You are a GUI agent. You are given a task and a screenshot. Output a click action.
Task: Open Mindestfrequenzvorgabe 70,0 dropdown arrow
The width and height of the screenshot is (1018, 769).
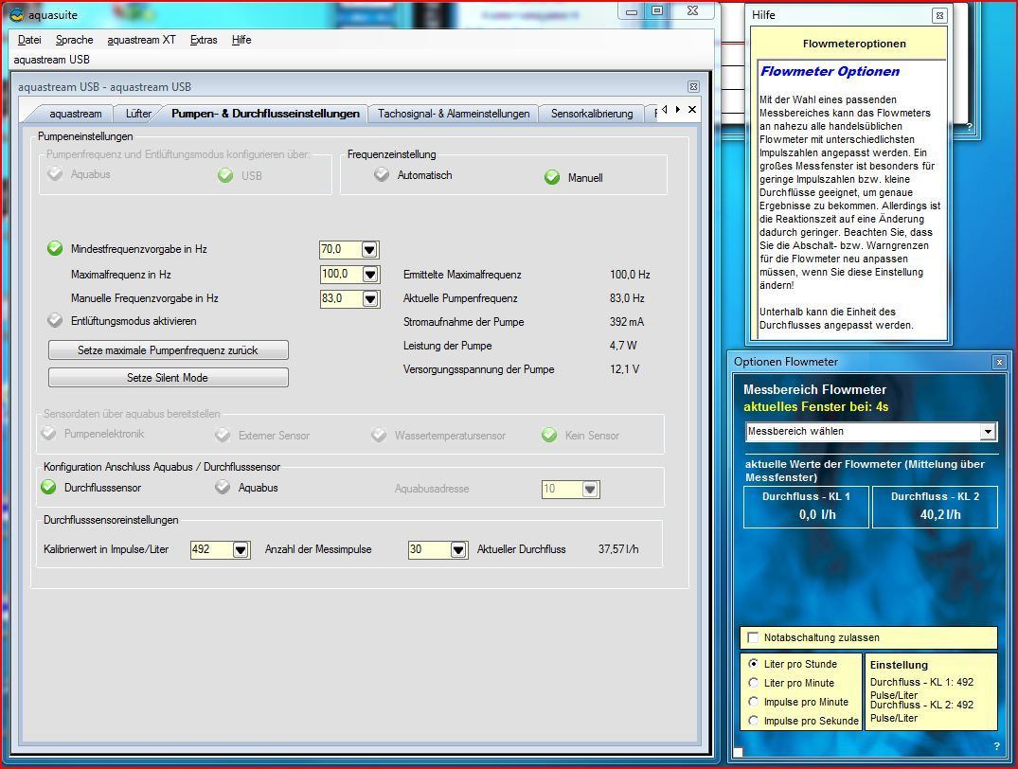[x=369, y=249]
